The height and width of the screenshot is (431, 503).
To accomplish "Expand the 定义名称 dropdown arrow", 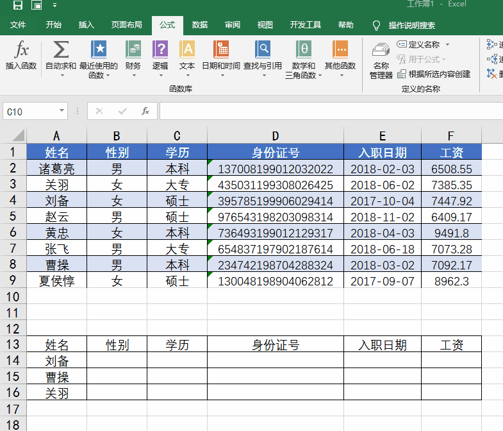I will click(447, 45).
